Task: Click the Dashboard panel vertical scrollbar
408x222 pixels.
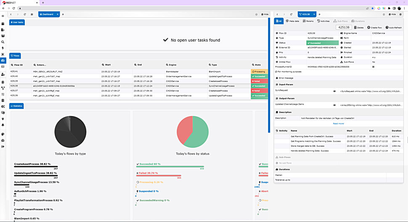Action: (269, 75)
